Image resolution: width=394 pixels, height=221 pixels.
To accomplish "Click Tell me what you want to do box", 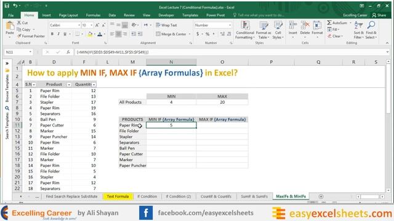I will tap(259, 15).
